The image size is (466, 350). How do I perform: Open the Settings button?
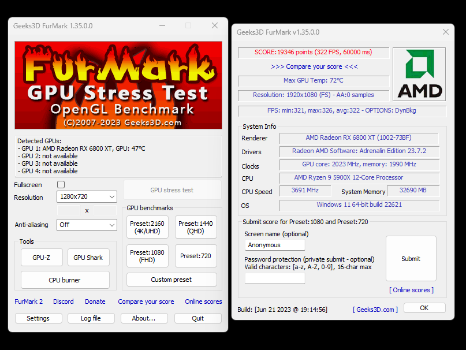coord(38,318)
